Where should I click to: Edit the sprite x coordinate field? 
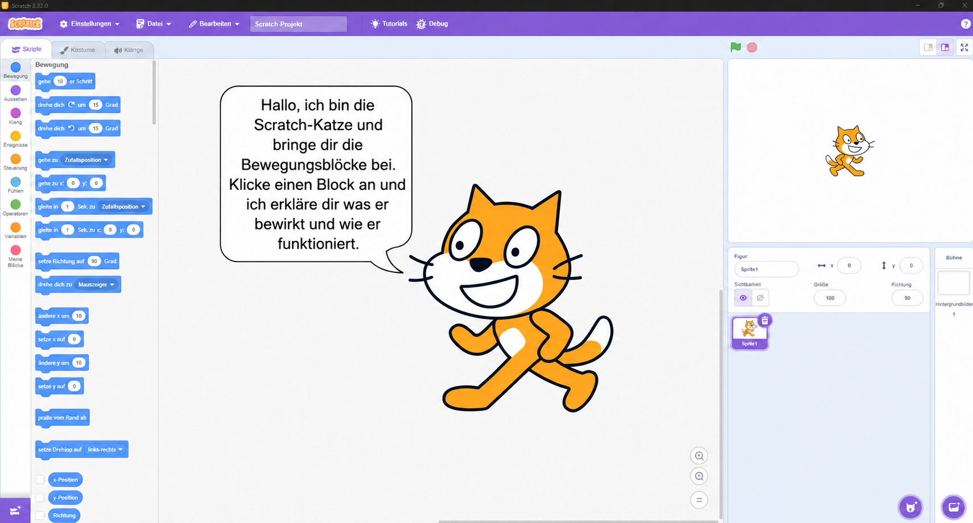click(x=849, y=265)
